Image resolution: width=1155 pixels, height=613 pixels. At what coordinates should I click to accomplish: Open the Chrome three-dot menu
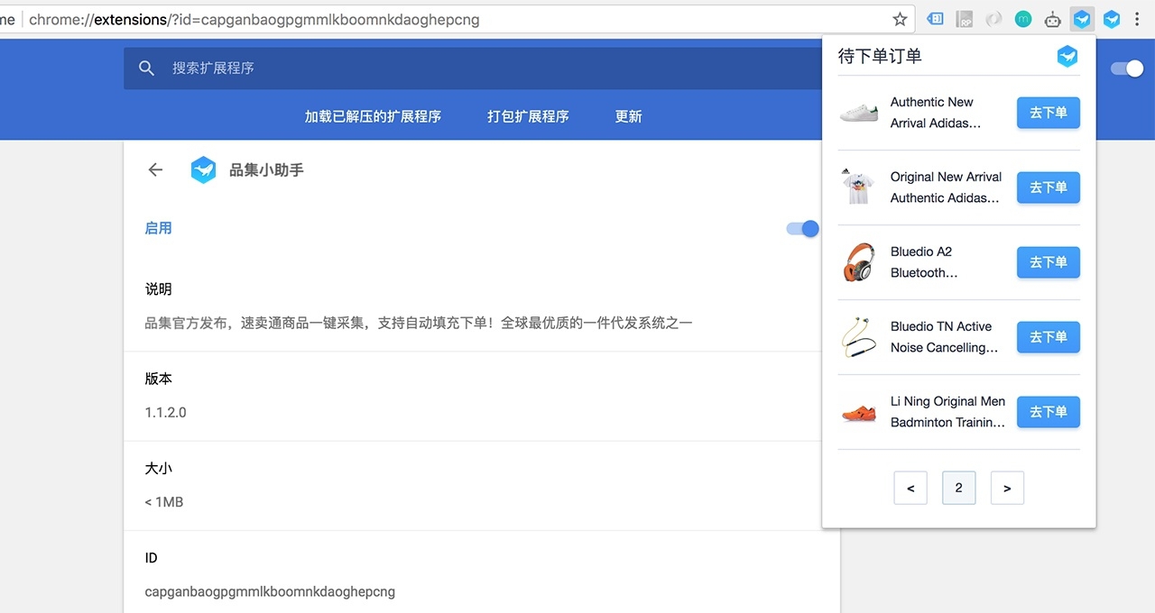1137,18
